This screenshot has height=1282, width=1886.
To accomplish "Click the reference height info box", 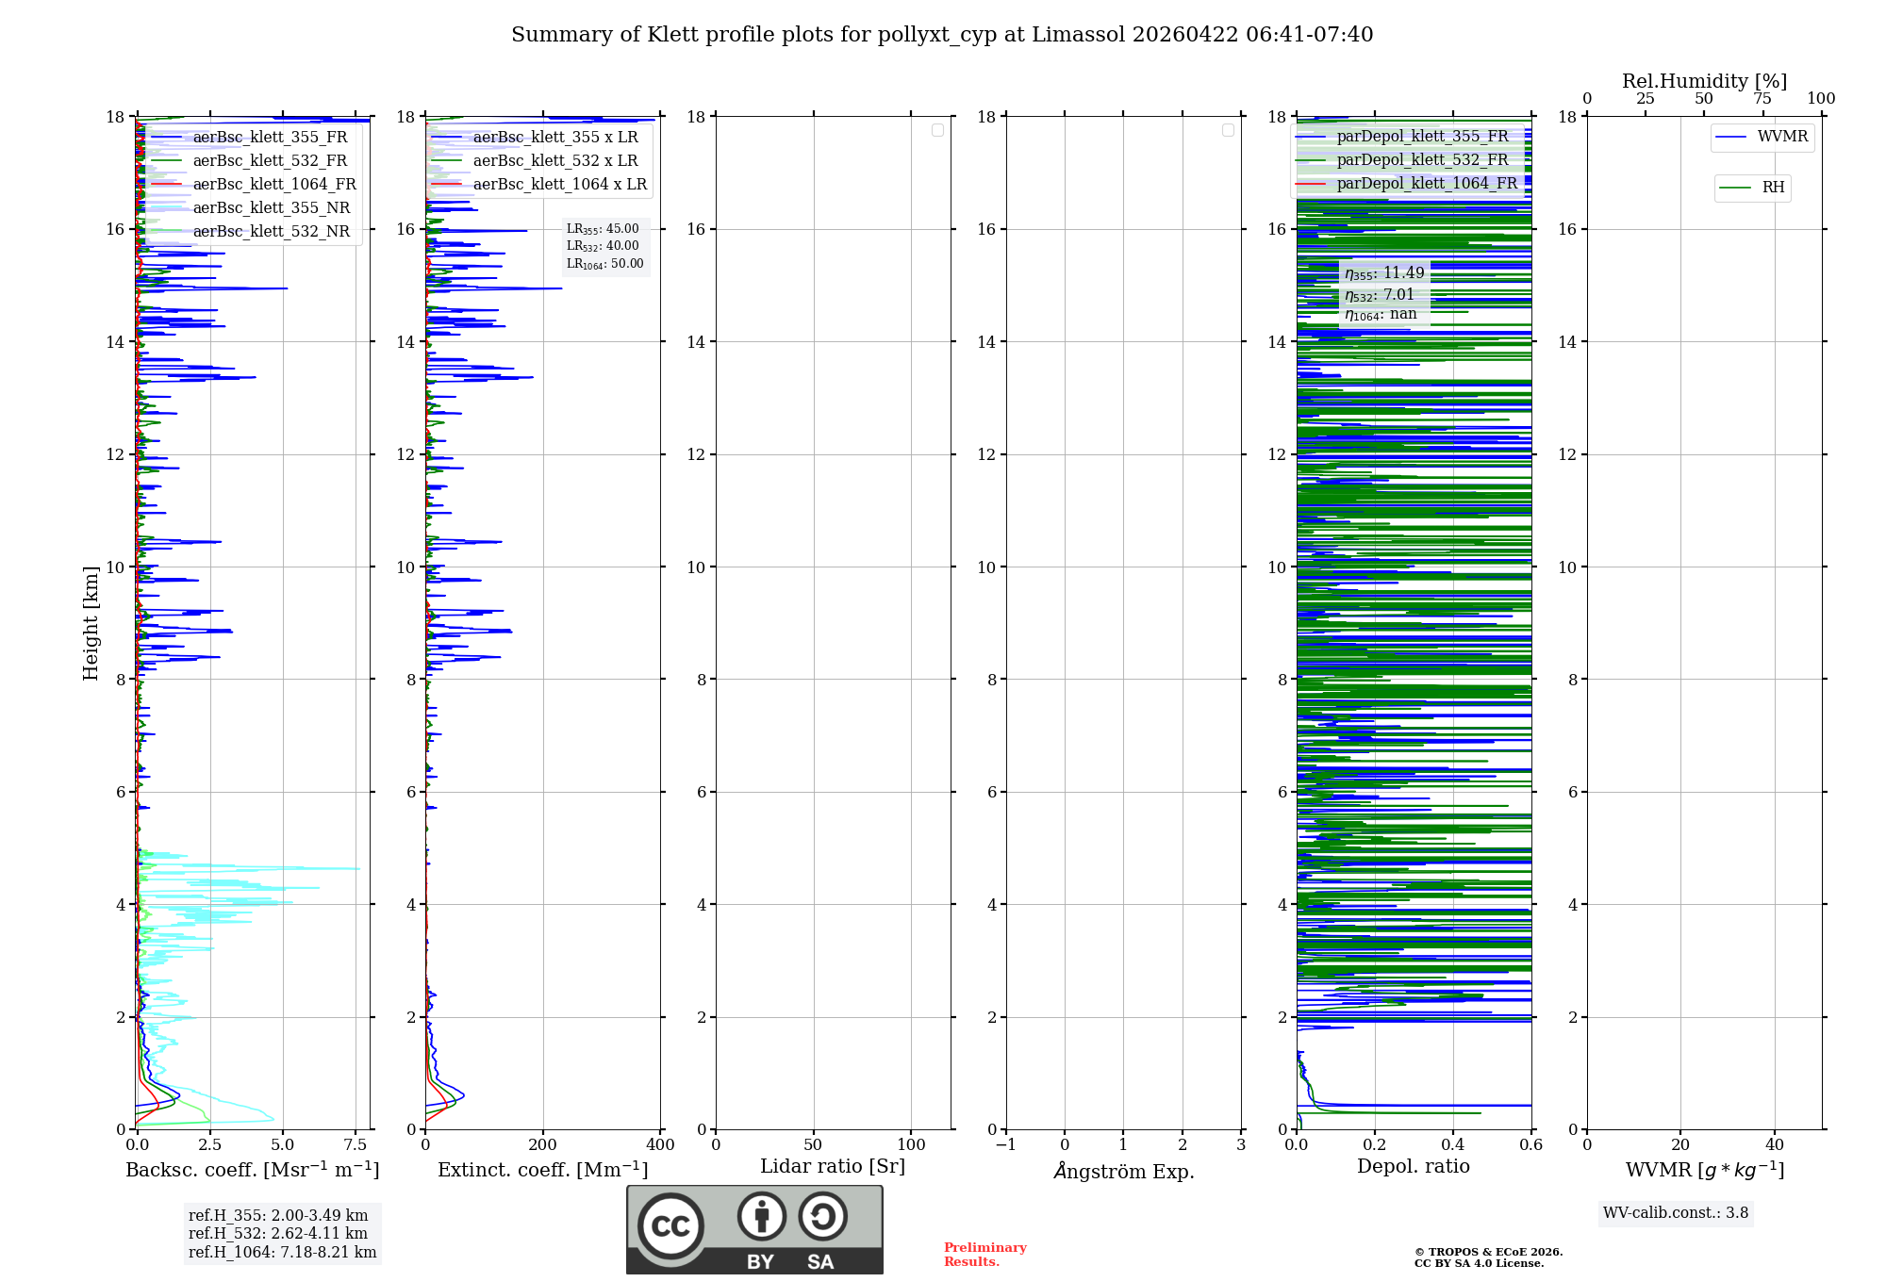I will pos(282,1234).
